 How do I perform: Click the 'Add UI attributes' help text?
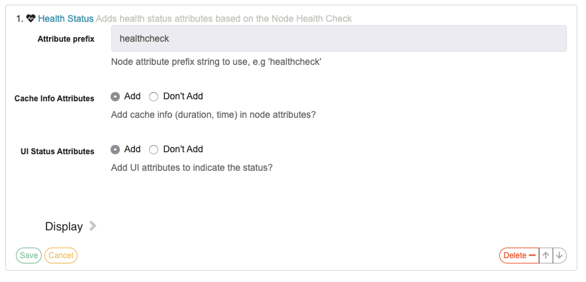pyautogui.click(x=192, y=167)
